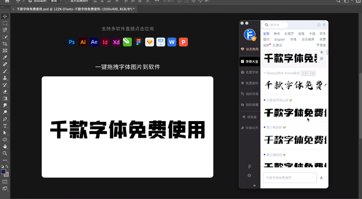Select the Lasso tool

[x=5, y=30]
